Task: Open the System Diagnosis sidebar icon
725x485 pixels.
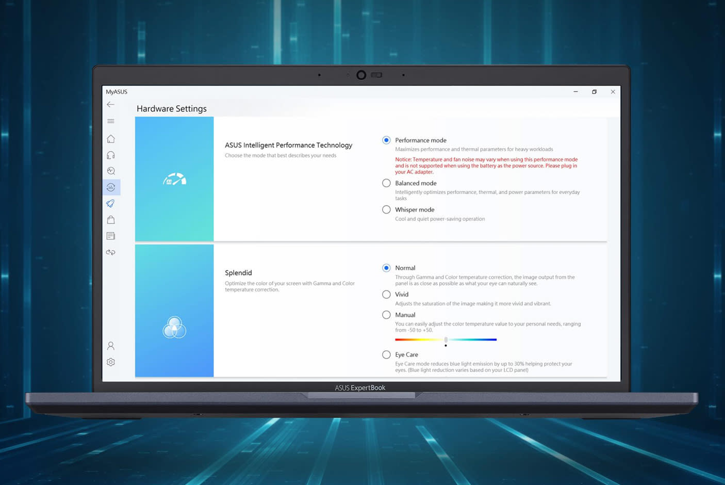Action: point(110,171)
